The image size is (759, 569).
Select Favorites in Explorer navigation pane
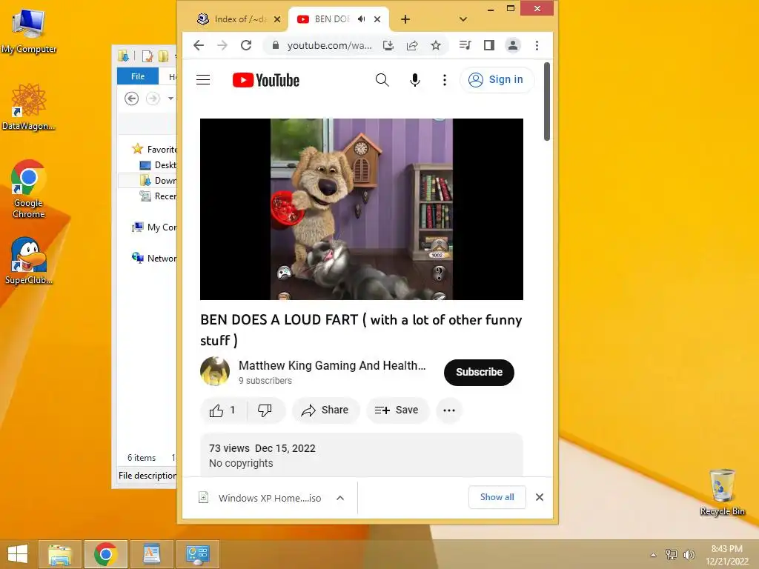click(155, 149)
